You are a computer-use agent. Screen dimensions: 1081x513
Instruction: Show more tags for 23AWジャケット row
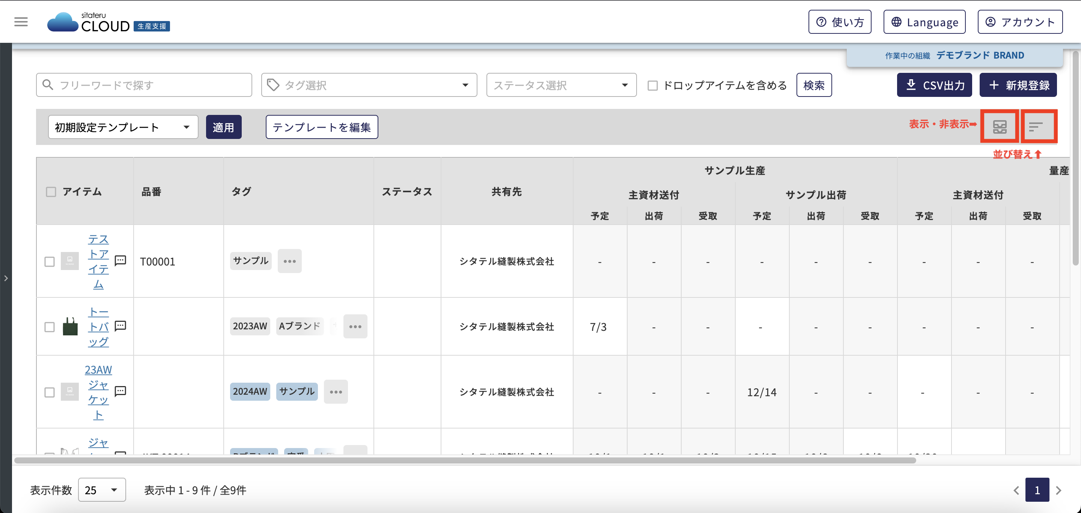coord(336,392)
